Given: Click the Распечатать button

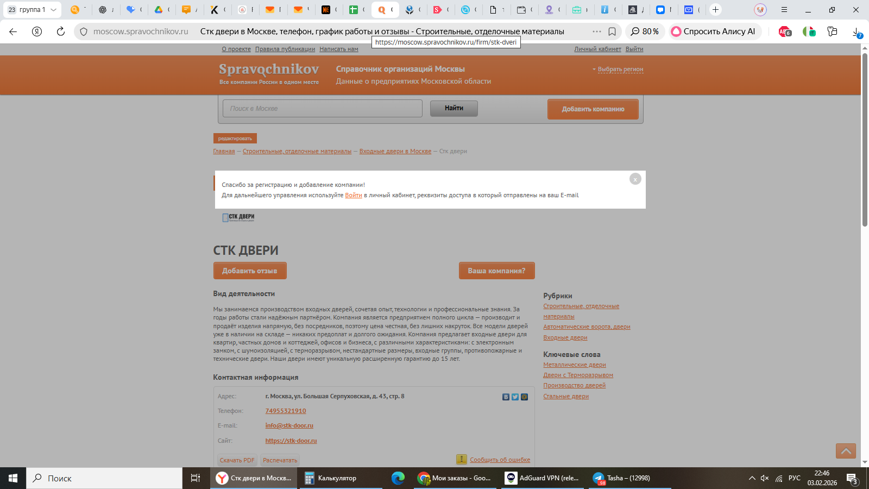Looking at the screenshot, I should click(x=280, y=460).
